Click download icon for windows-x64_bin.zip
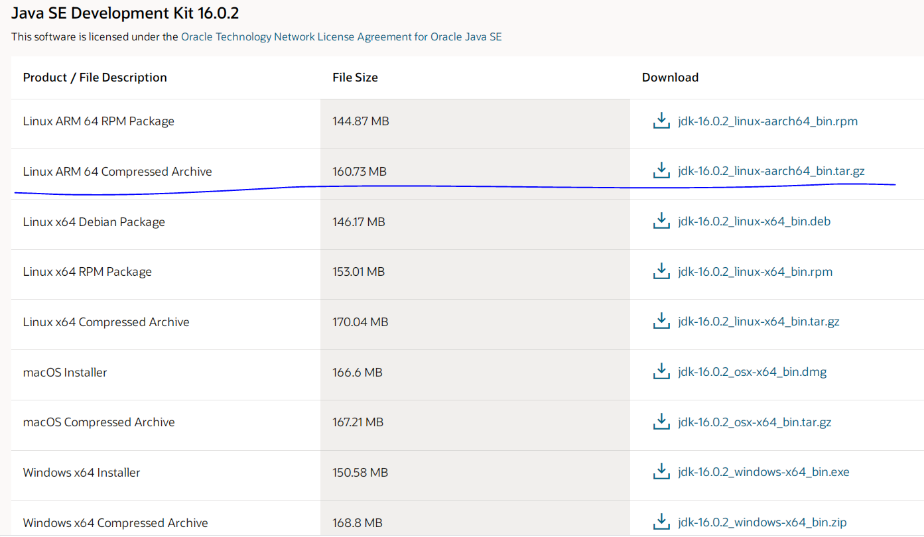The height and width of the screenshot is (537, 924). [x=661, y=522]
